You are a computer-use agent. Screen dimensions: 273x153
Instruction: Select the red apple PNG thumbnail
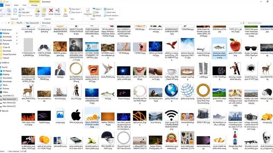pyautogui.click(x=235, y=45)
